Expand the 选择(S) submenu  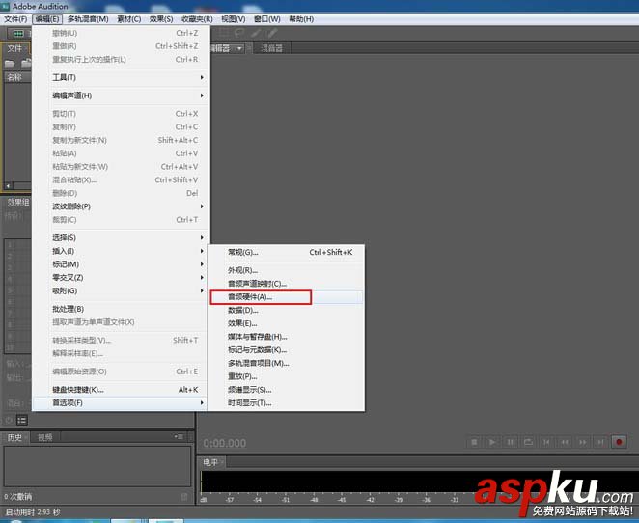121,237
